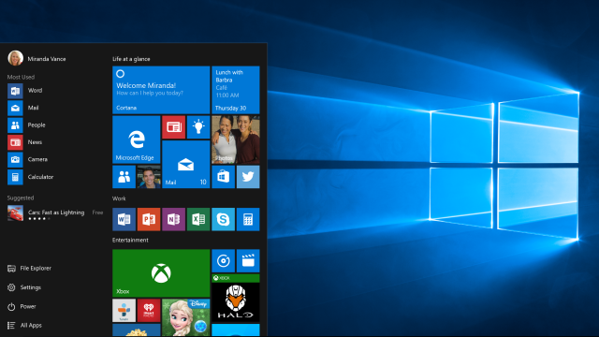The image size is (599, 337).
Task: Click the man's contact photo tile
Action: pyautogui.click(x=149, y=177)
